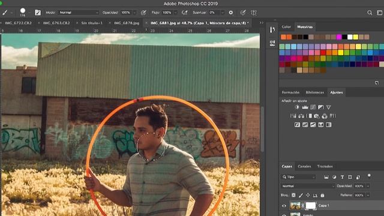Image resolution: width=384 pixels, height=216 pixels.
Task: Add a Levels adjustment
Action: click(x=305, y=107)
